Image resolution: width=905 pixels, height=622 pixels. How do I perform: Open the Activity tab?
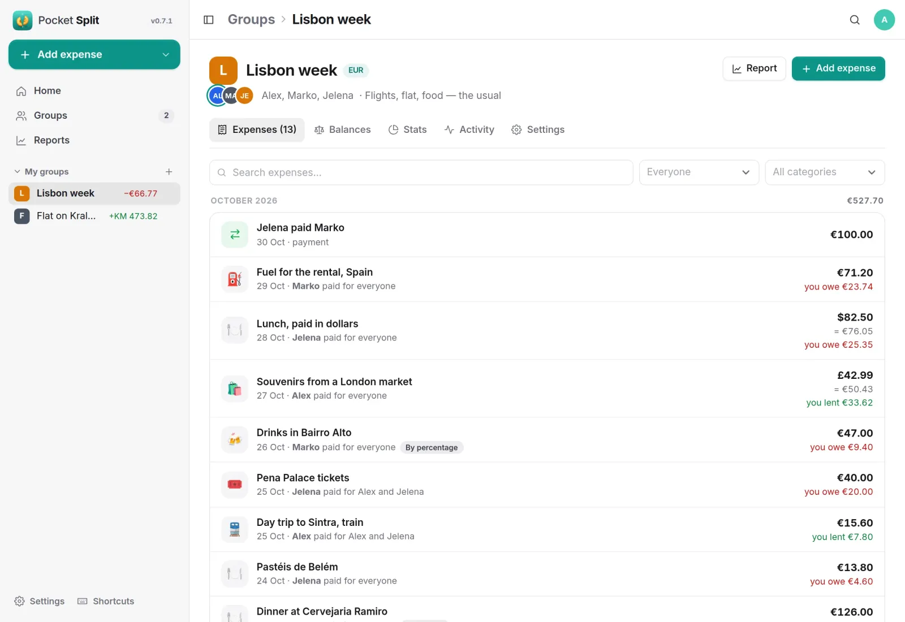coord(469,130)
